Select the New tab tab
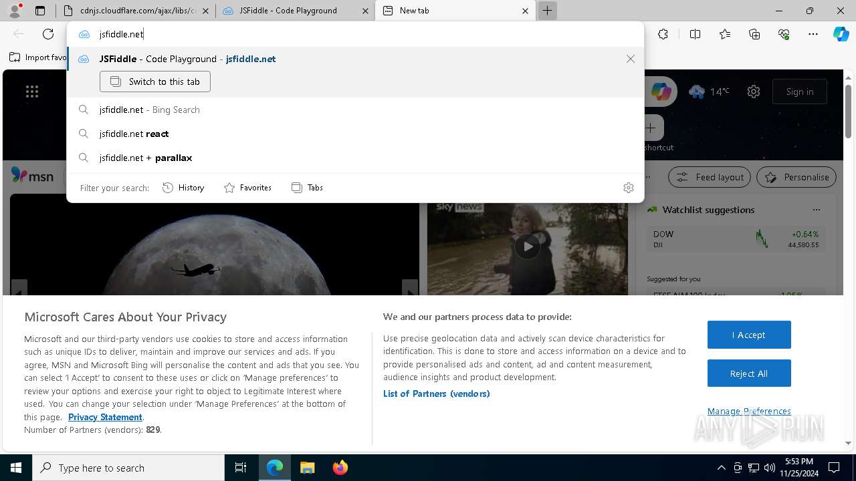 (x=455, y=11)
